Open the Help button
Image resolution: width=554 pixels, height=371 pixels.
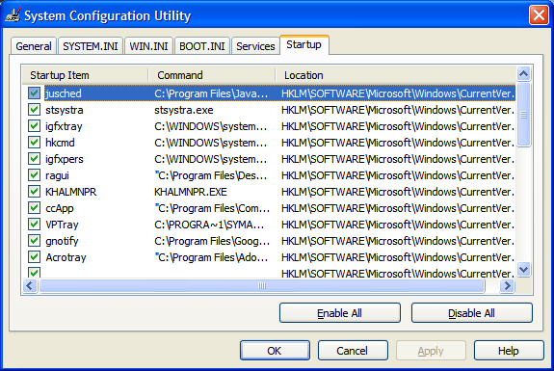coord(509,351)
